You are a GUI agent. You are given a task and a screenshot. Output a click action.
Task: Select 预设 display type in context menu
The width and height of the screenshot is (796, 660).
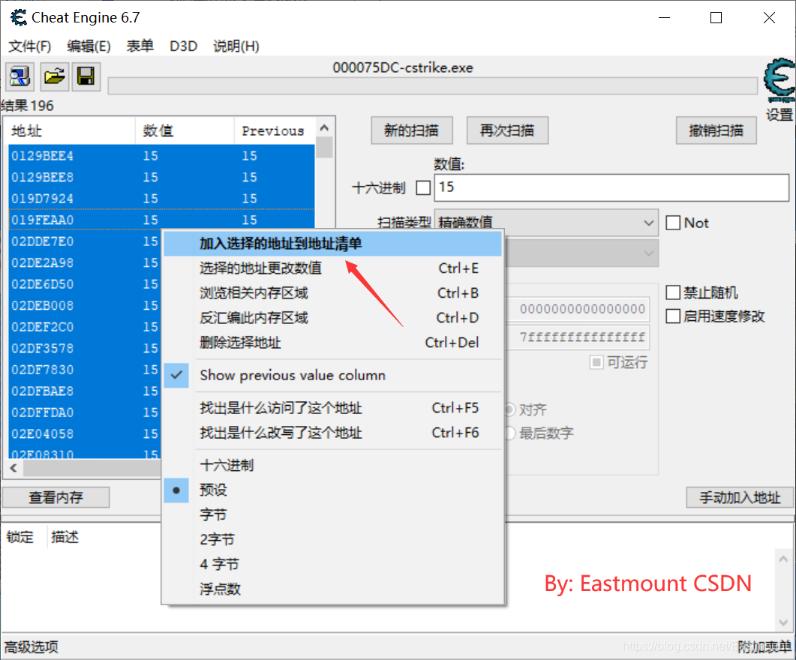coord(332,490)
